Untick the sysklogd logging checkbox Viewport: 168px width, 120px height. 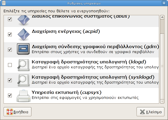tap(10, 80)
